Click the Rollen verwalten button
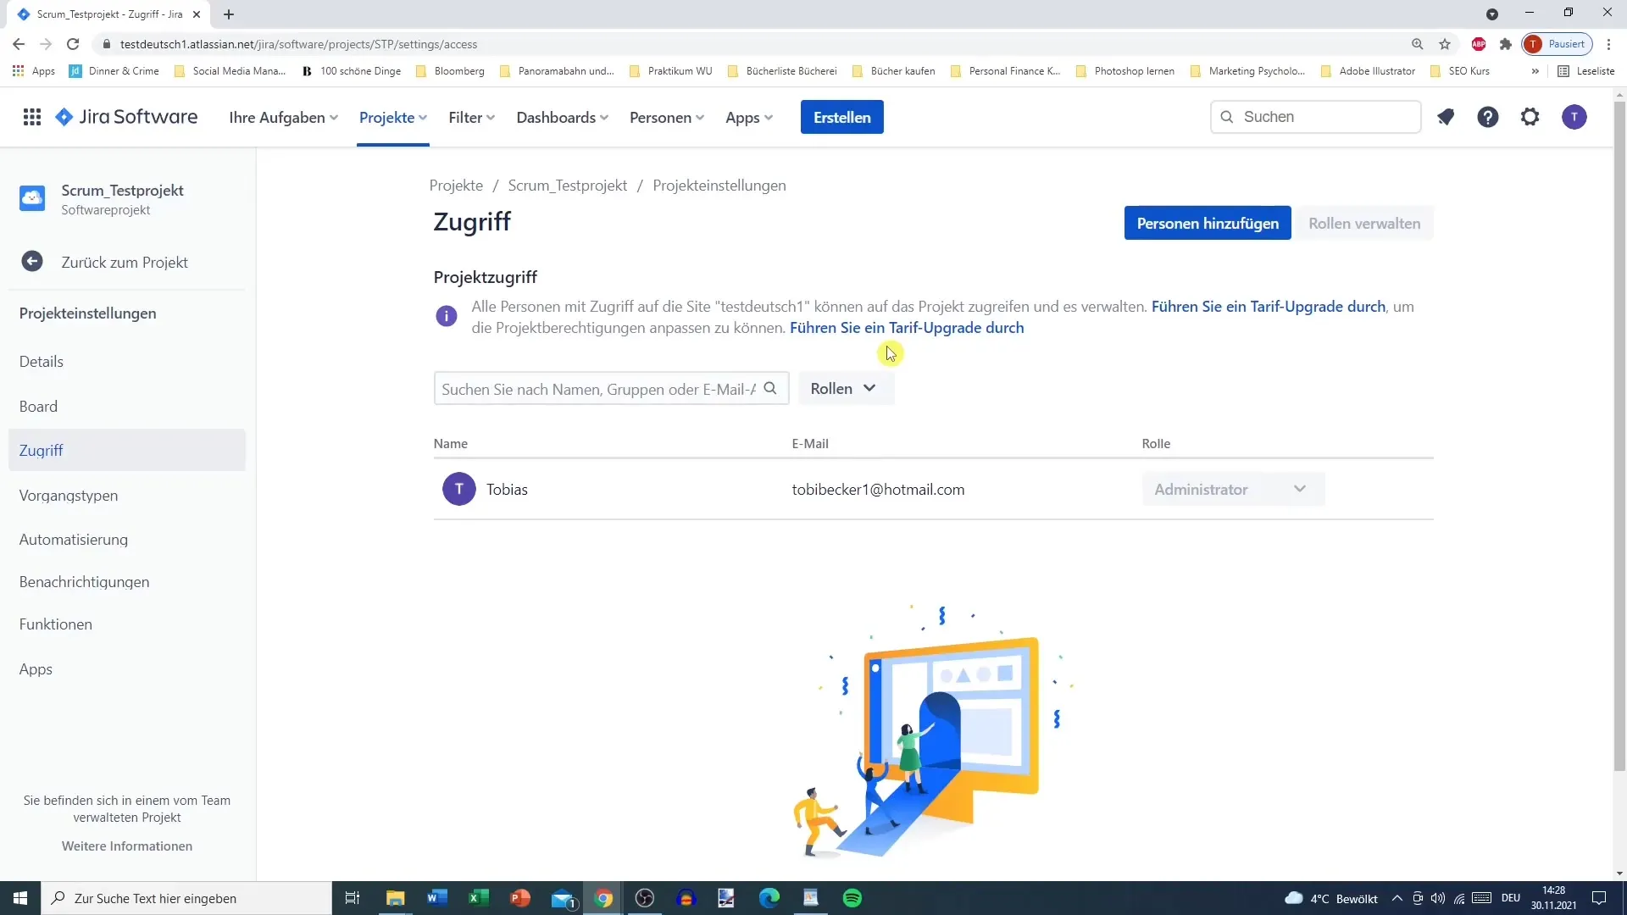This screenshot has height=915, width=1627. pyautogui.click(x=1363, y=223)
